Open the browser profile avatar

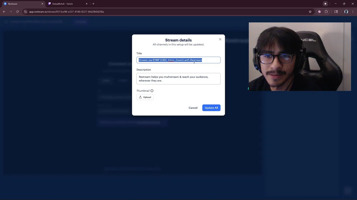click(x=346, y=12)
